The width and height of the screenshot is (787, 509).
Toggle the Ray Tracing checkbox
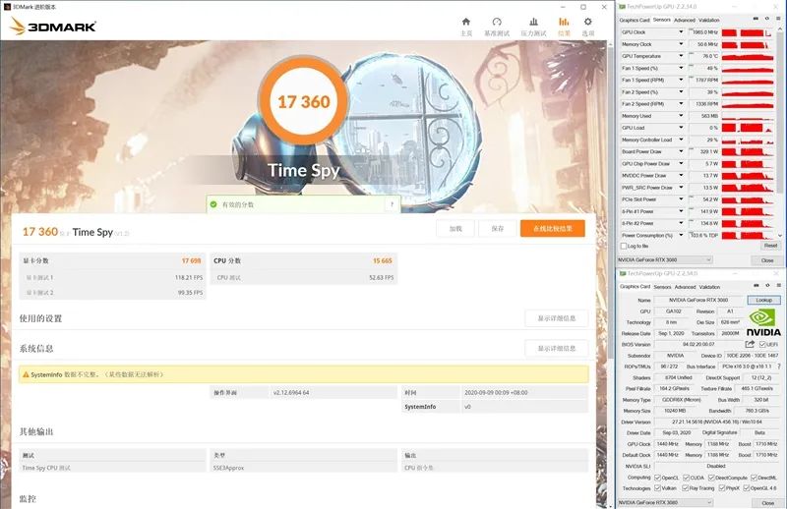point(685,488)
